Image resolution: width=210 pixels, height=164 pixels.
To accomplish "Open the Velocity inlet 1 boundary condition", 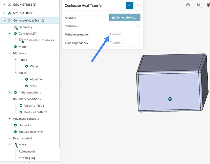I will click(x=34, y=106).
